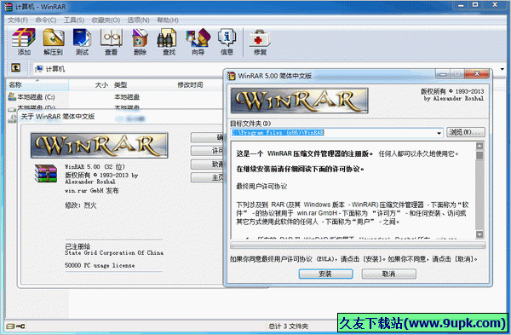Click the Acknowledgments (致谢) button in About dialog
This screenshot has width=511, height=335.
(207, 164)
